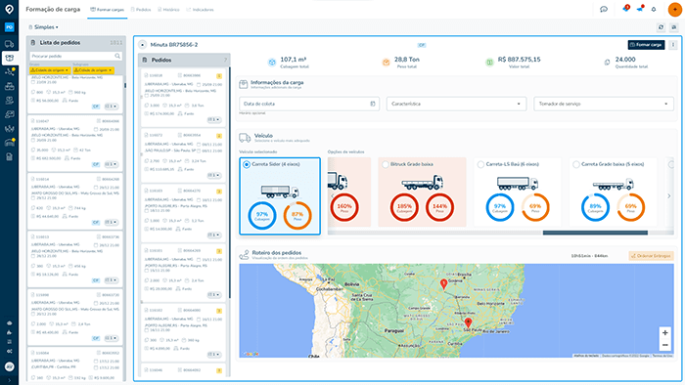The image size is (685, 385).
Task: Open the Característica dropdown
Action: (x=456, y=104)
